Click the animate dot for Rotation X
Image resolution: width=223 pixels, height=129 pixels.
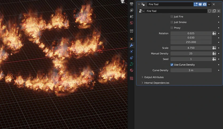[x=218, y=33]
